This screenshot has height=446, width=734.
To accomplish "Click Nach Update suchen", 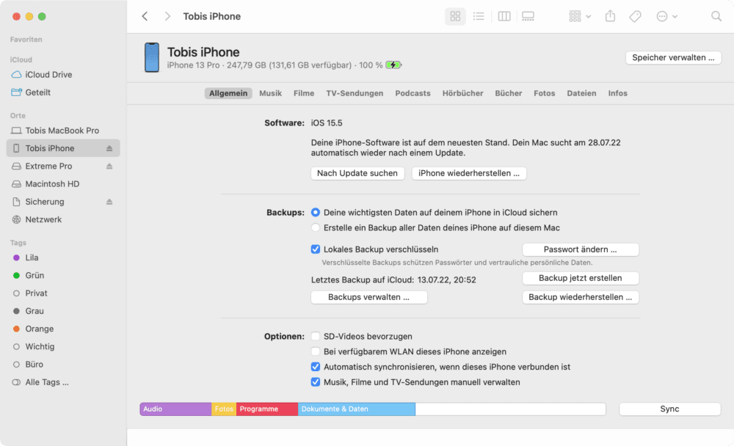I will [357, 173].
